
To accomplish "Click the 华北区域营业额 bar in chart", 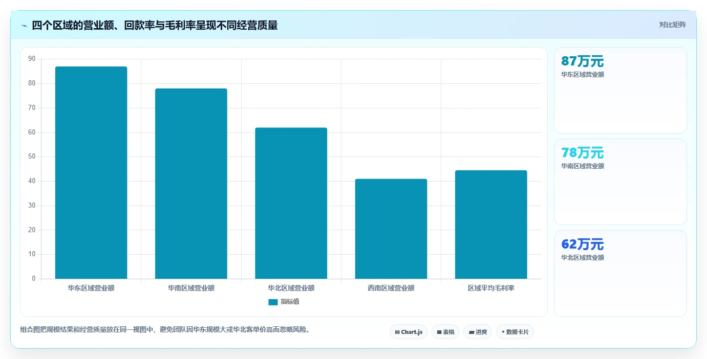I will click(x=291, y=203).
